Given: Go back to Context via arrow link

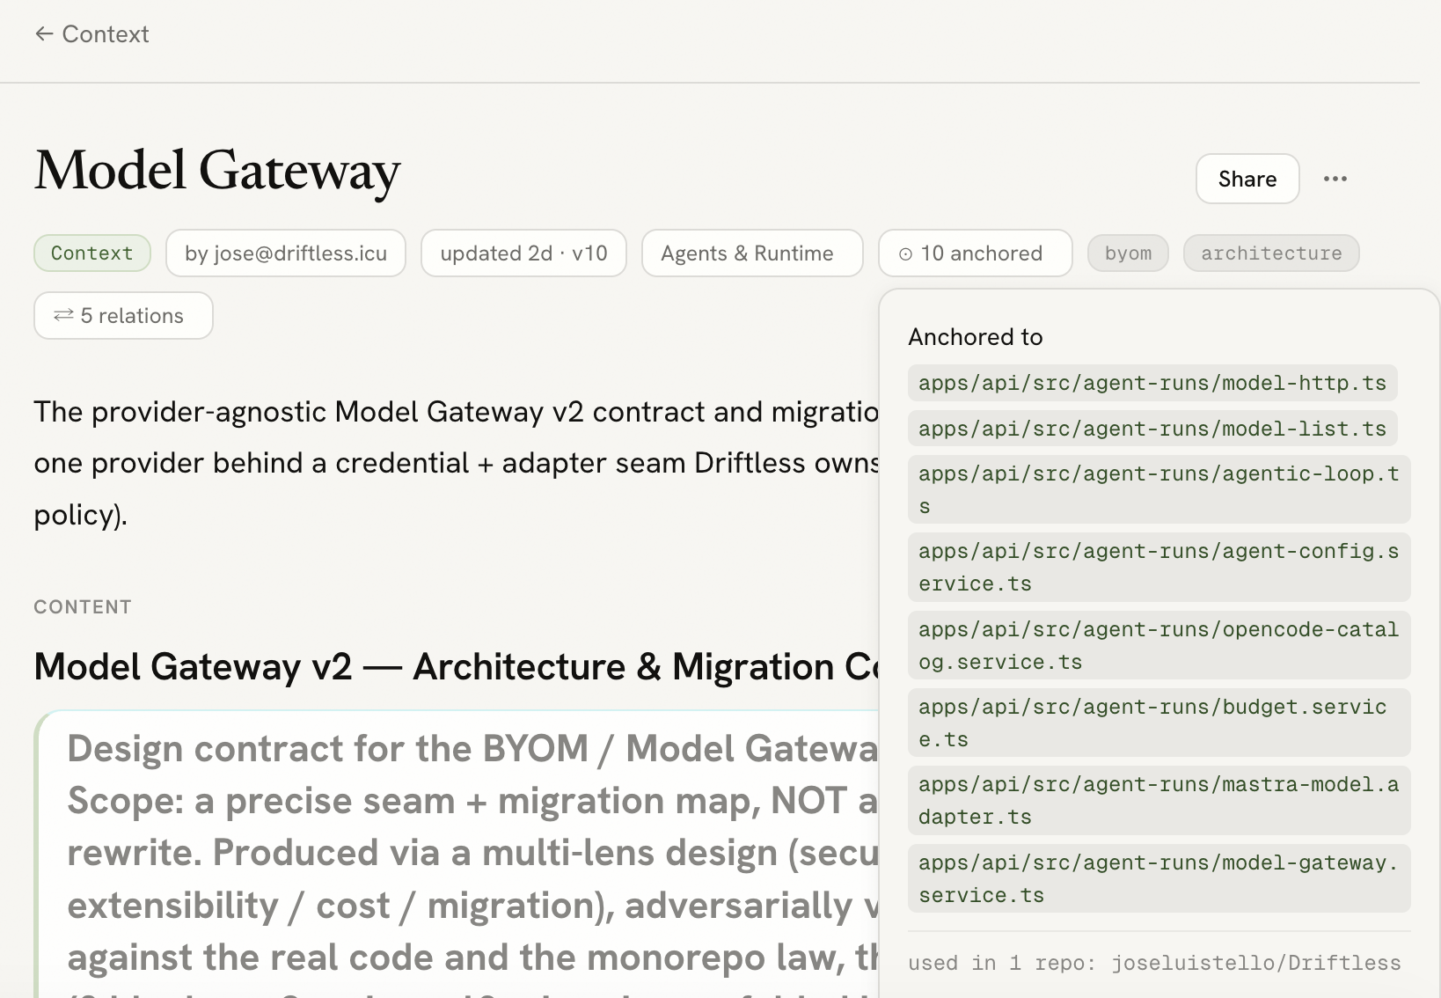Looking at the screenshot, I should [91, 34].
